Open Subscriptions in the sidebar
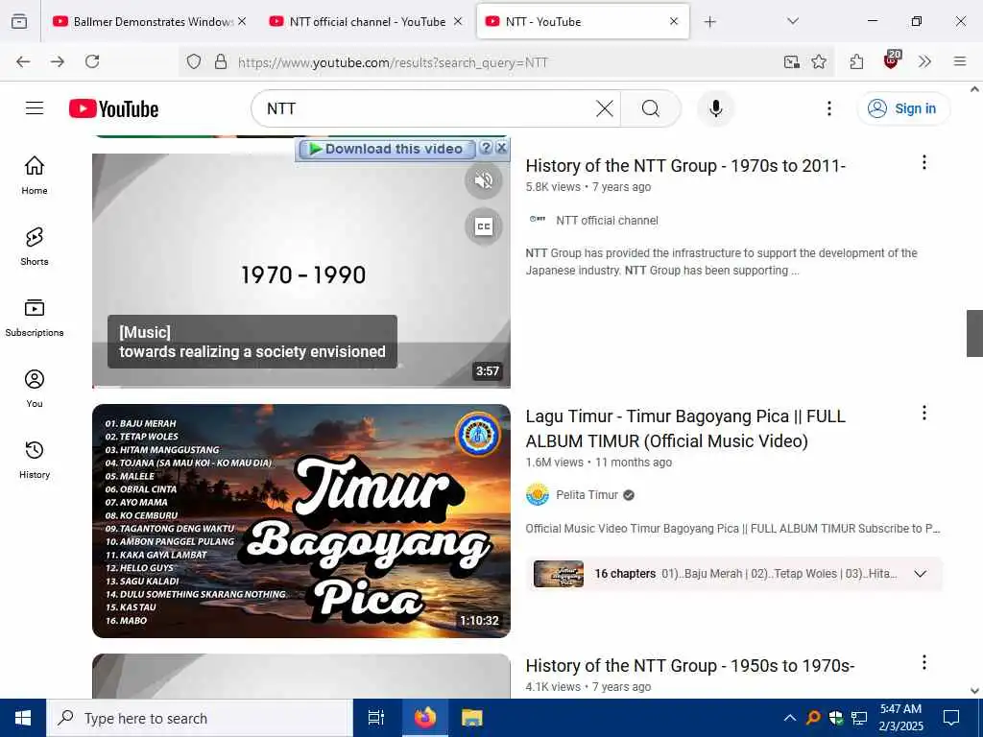 [x=35, y=318]
